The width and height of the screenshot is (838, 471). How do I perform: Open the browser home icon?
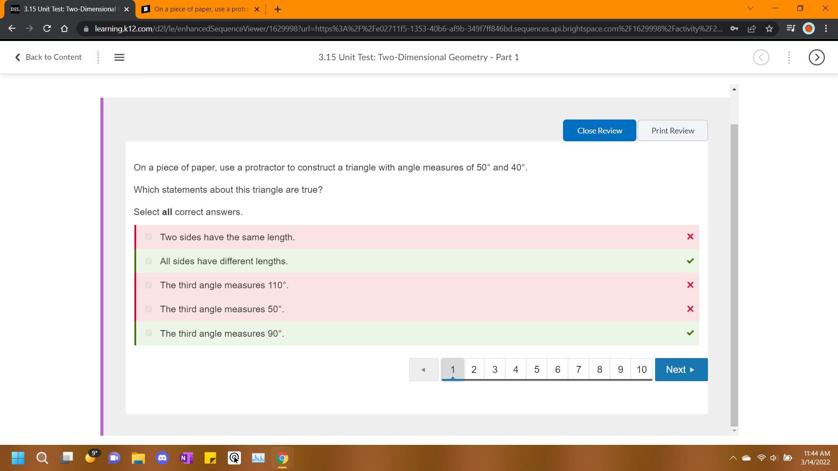point(65,29)
